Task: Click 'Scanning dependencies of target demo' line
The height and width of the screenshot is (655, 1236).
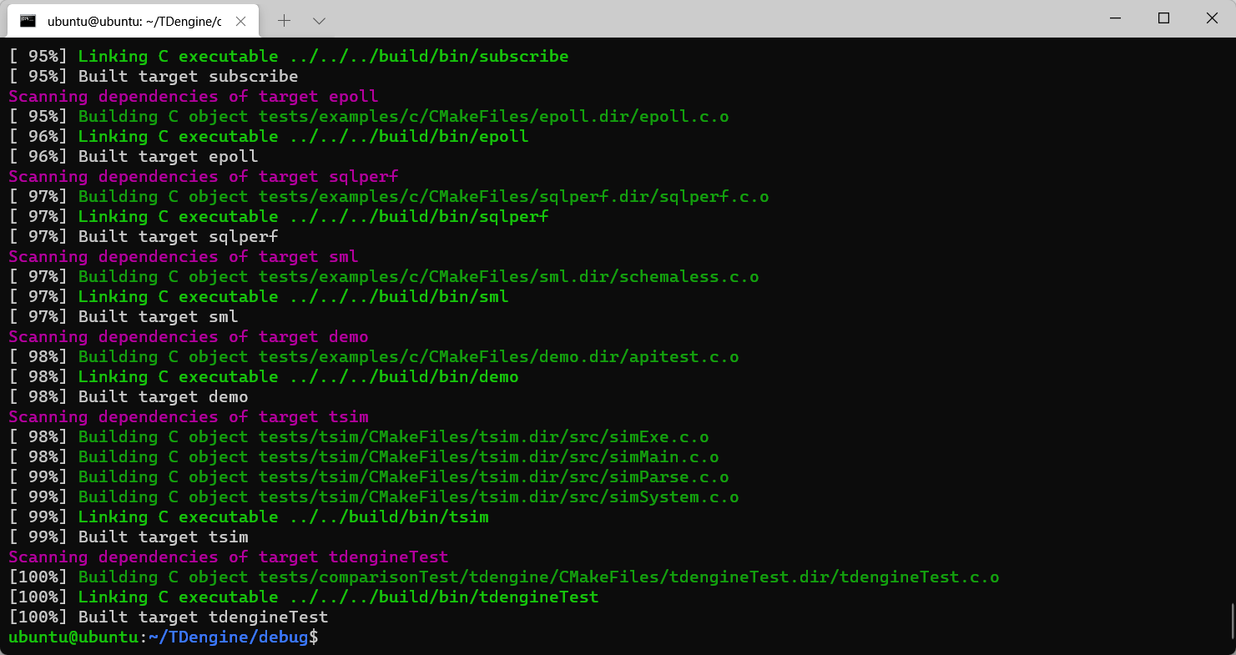Action: tap(189, 337)
